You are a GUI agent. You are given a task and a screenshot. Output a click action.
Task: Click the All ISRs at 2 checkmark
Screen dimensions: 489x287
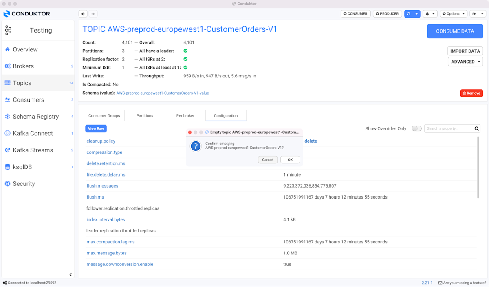point(185,59)
